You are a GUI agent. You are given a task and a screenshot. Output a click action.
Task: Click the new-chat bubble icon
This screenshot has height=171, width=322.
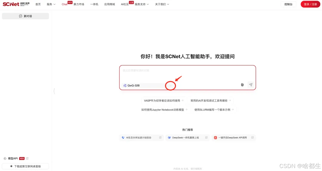tap(21, 16)
